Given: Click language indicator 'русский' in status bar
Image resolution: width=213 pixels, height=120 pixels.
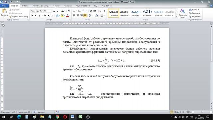Looking at the screenshot, I should (x=41, y=112).
